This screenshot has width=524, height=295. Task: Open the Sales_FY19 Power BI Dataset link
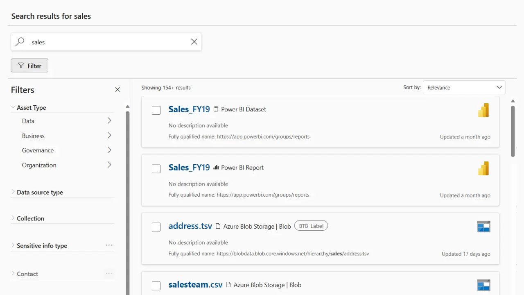coord(189,109)
